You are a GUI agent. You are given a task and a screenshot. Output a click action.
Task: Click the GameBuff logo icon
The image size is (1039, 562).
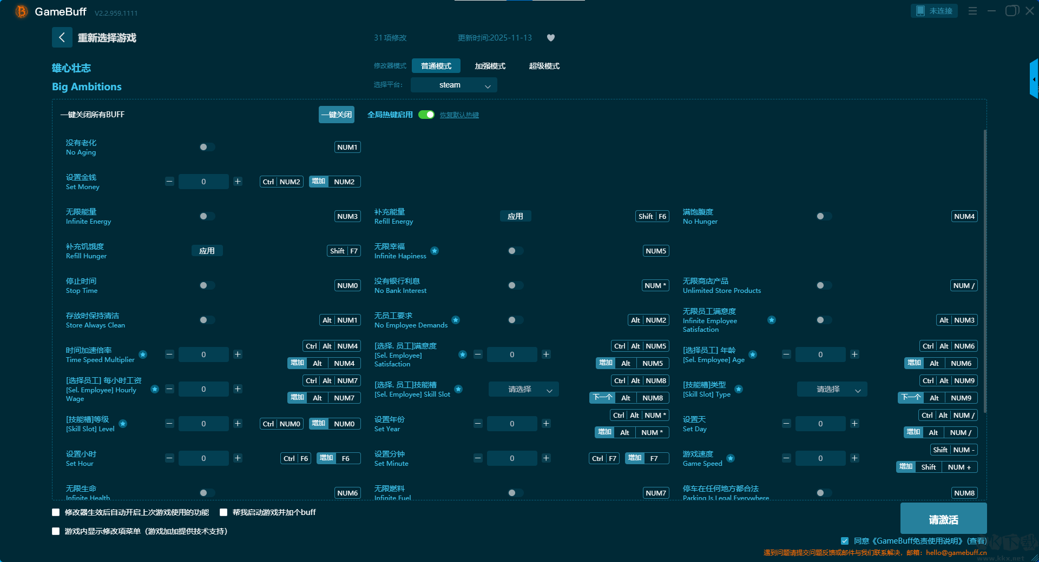22,11
